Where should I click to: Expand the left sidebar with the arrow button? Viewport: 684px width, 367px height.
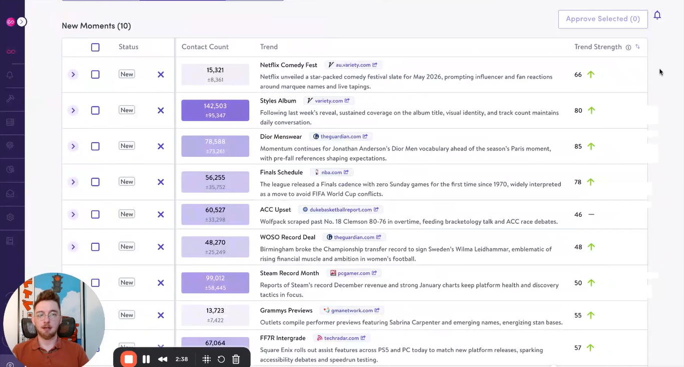tap(22, 22)
